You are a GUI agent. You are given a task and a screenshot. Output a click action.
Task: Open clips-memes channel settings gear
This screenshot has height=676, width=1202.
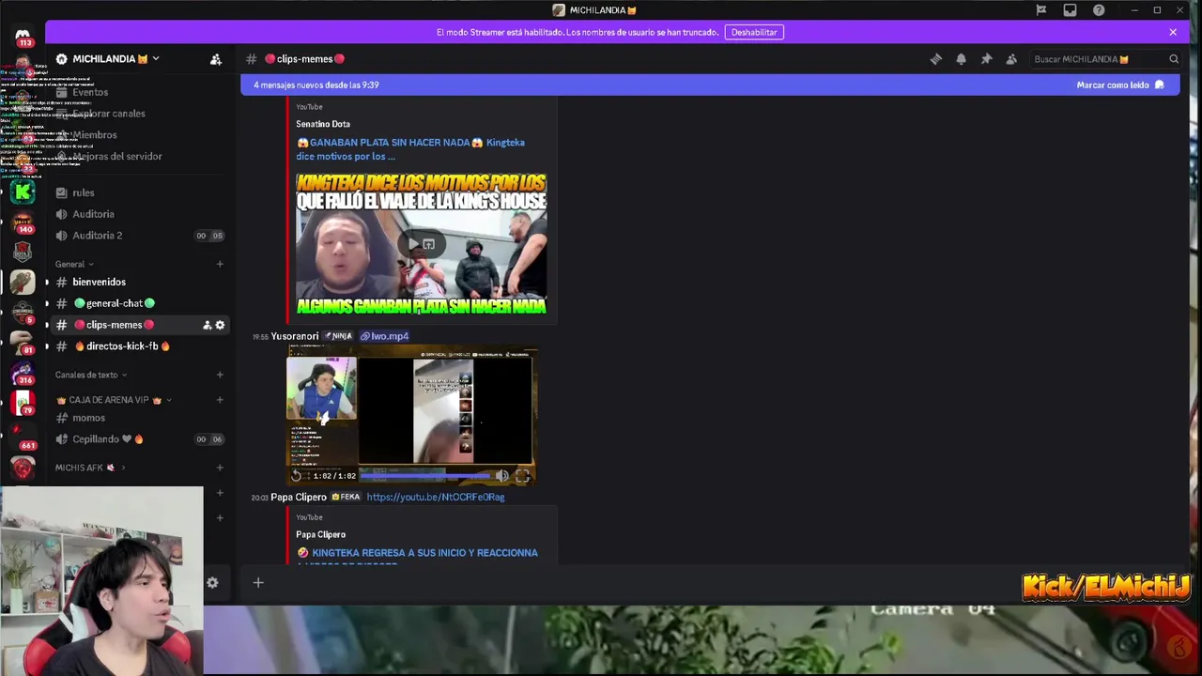220,325
